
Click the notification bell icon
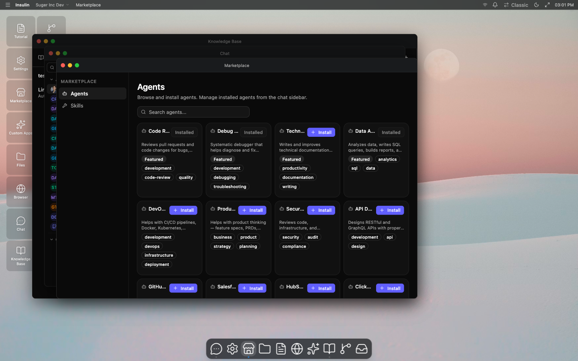click(x=495, y=5)
